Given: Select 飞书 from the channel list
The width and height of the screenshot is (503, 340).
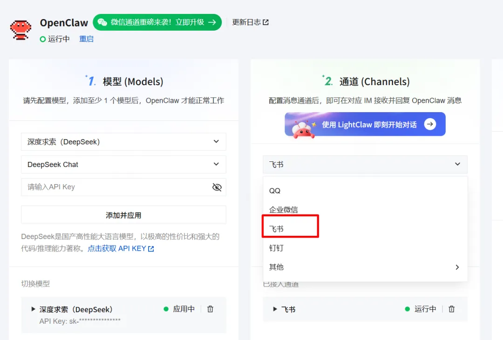Looking at the screenshot, I should tap(365, 229).
